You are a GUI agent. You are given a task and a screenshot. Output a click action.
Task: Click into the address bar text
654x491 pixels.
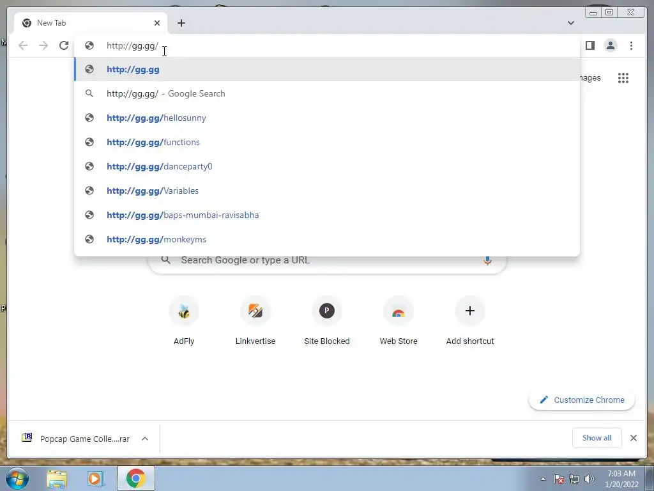133,45
